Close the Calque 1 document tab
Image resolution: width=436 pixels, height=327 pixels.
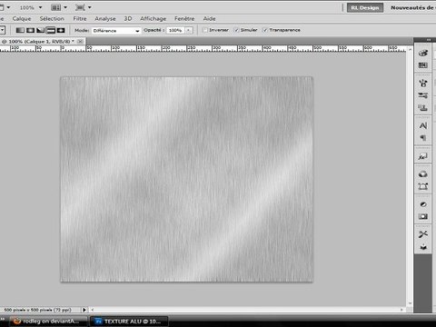80,41
